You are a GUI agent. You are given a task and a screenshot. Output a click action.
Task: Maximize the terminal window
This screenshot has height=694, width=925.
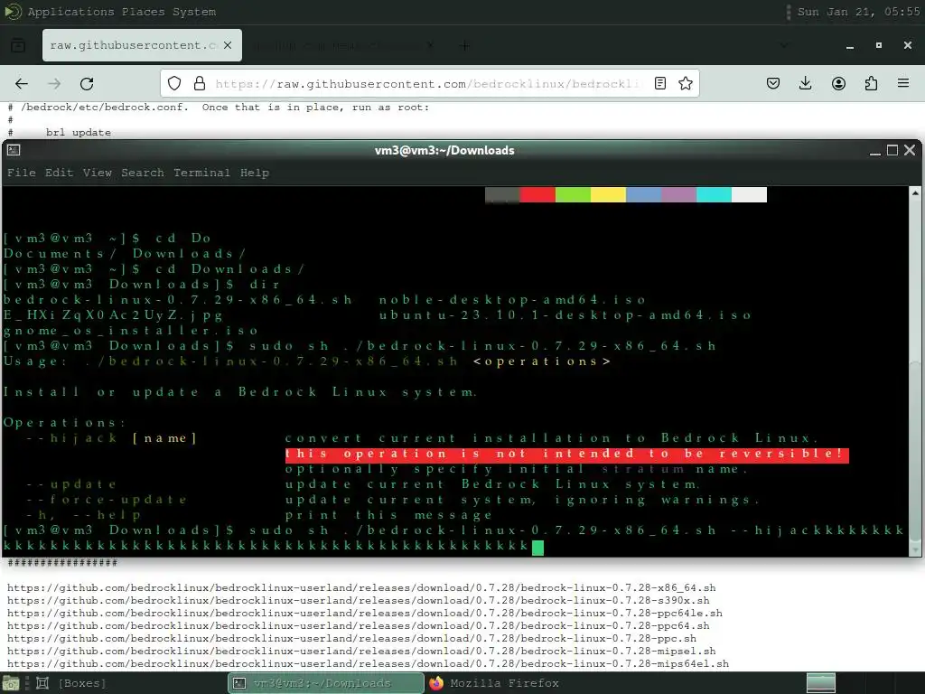[892, 151]
